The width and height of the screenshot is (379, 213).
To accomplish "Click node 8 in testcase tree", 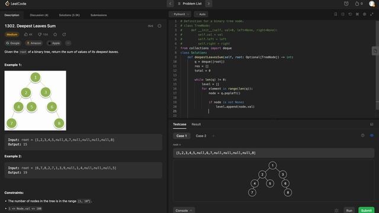I will [288, 192].
